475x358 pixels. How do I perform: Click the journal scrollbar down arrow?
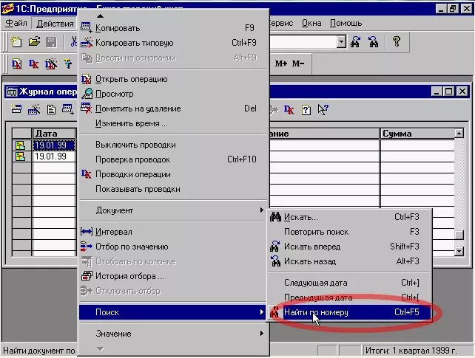point(459,251)
